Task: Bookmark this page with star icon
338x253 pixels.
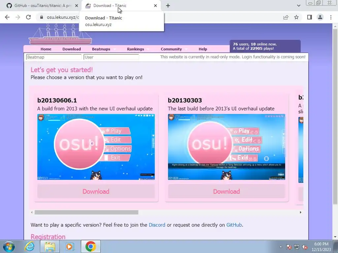Action: tap(296, 17)
